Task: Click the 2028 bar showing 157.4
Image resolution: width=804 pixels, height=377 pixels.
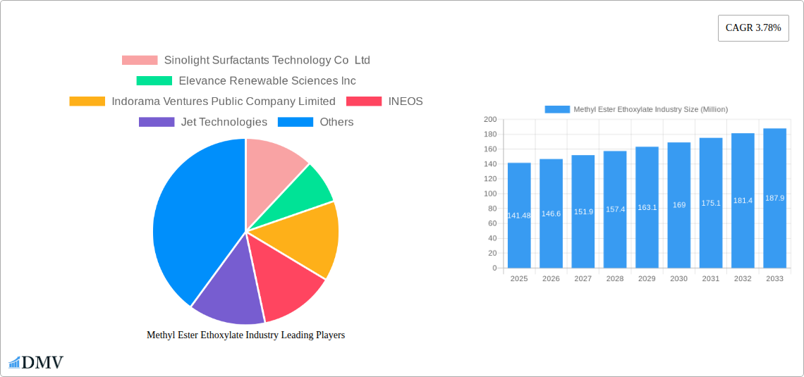Action: [615, 209]
